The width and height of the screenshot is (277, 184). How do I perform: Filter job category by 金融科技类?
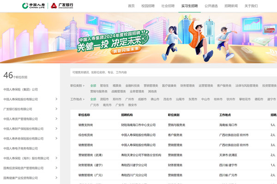tap(132, 86)
